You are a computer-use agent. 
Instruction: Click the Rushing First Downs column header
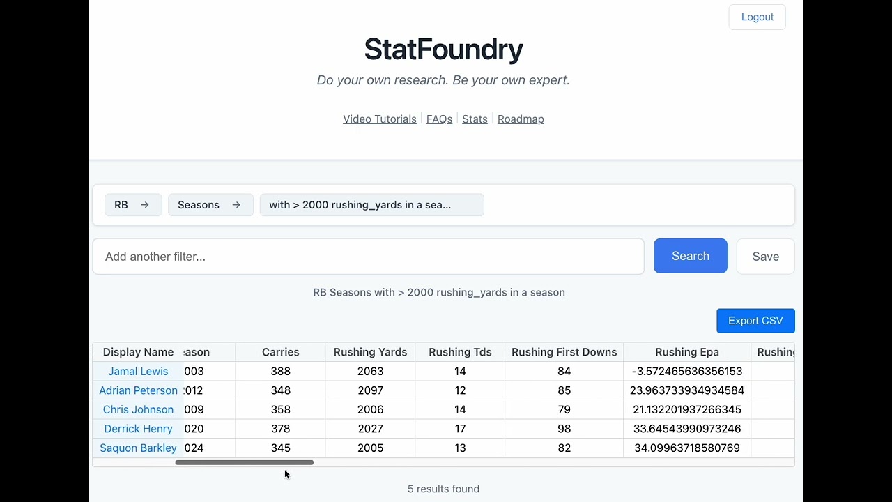pos(564,352)
